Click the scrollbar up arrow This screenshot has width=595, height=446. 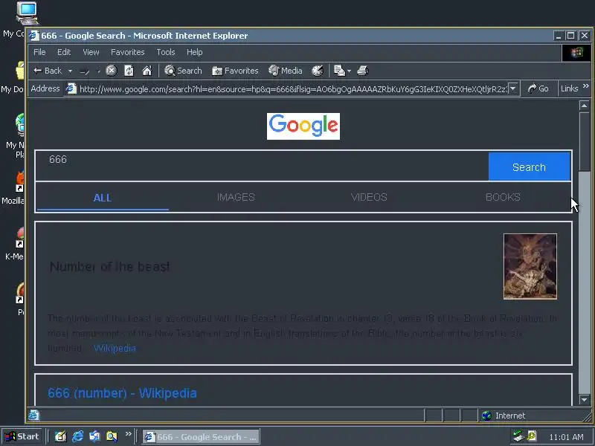[585, 106]
